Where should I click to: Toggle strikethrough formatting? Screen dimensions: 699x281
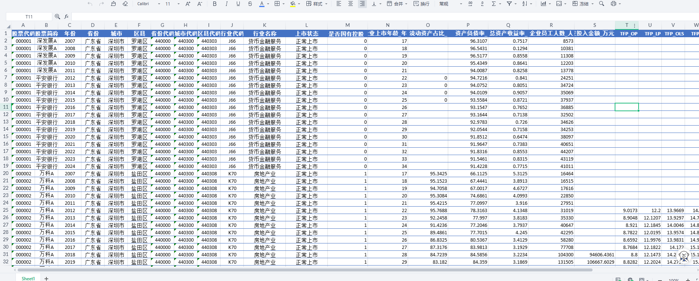pos(250,4)
